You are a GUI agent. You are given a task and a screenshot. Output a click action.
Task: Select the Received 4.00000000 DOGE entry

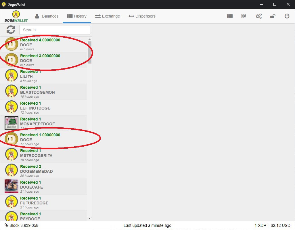click(44, 44)
